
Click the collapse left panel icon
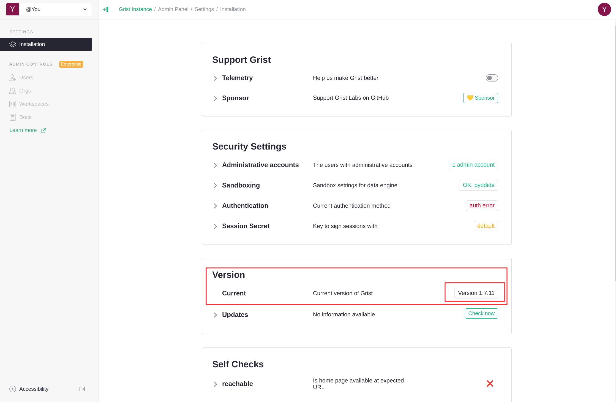click(x=106, y=9)
